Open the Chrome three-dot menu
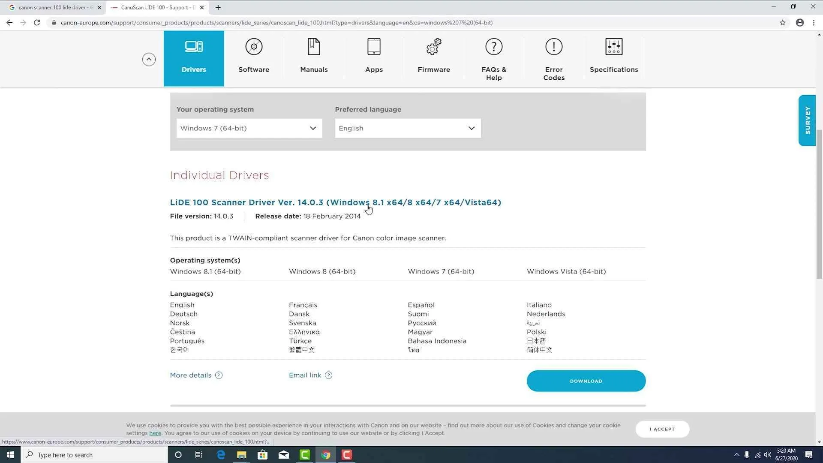Screen dimensions: 823x463 (x=814, y=23)
